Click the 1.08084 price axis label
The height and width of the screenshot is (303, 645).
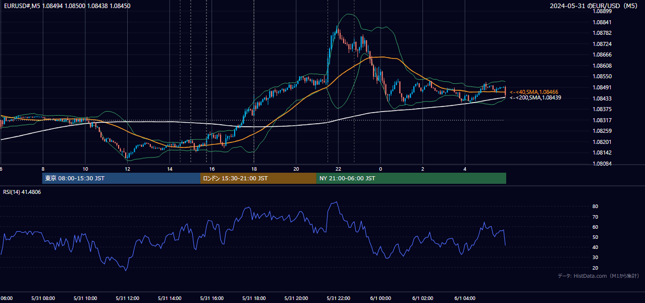click(602, 164)
